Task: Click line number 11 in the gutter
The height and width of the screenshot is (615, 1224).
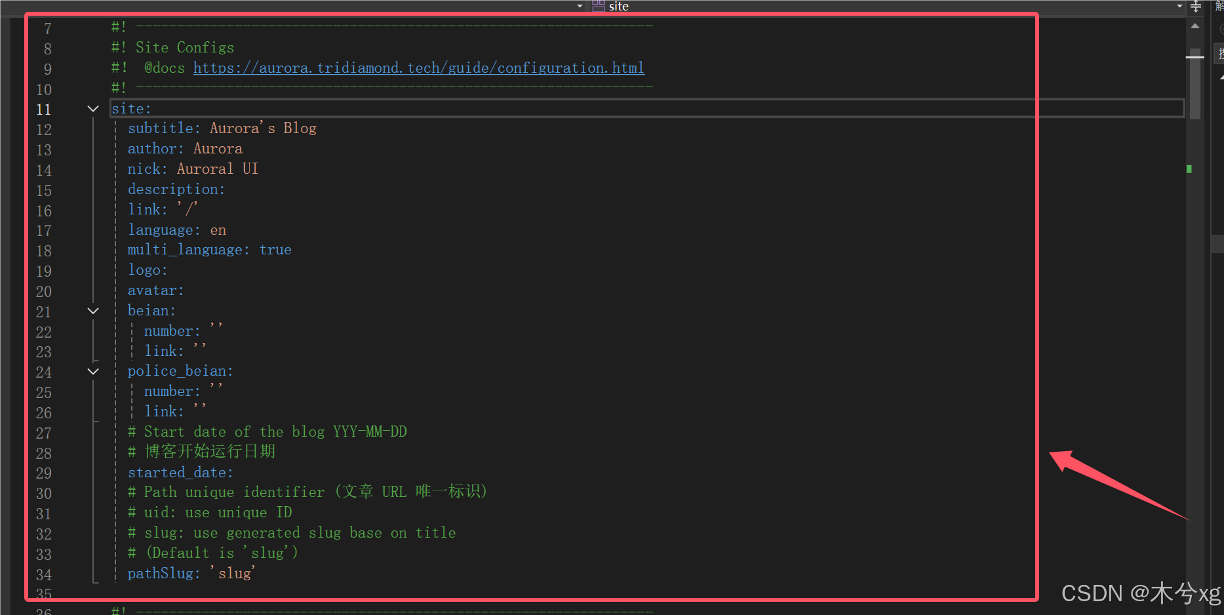Action: tap(43, 109)
